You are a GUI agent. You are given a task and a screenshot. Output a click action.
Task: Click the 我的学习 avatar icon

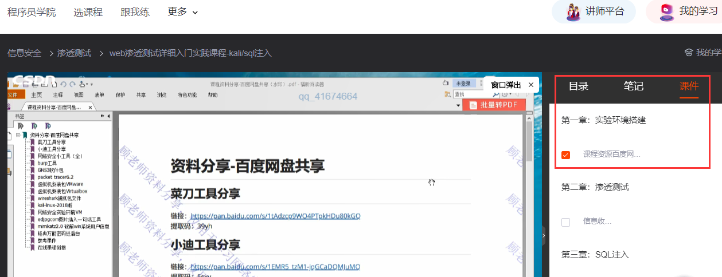(x=666, y=11)
